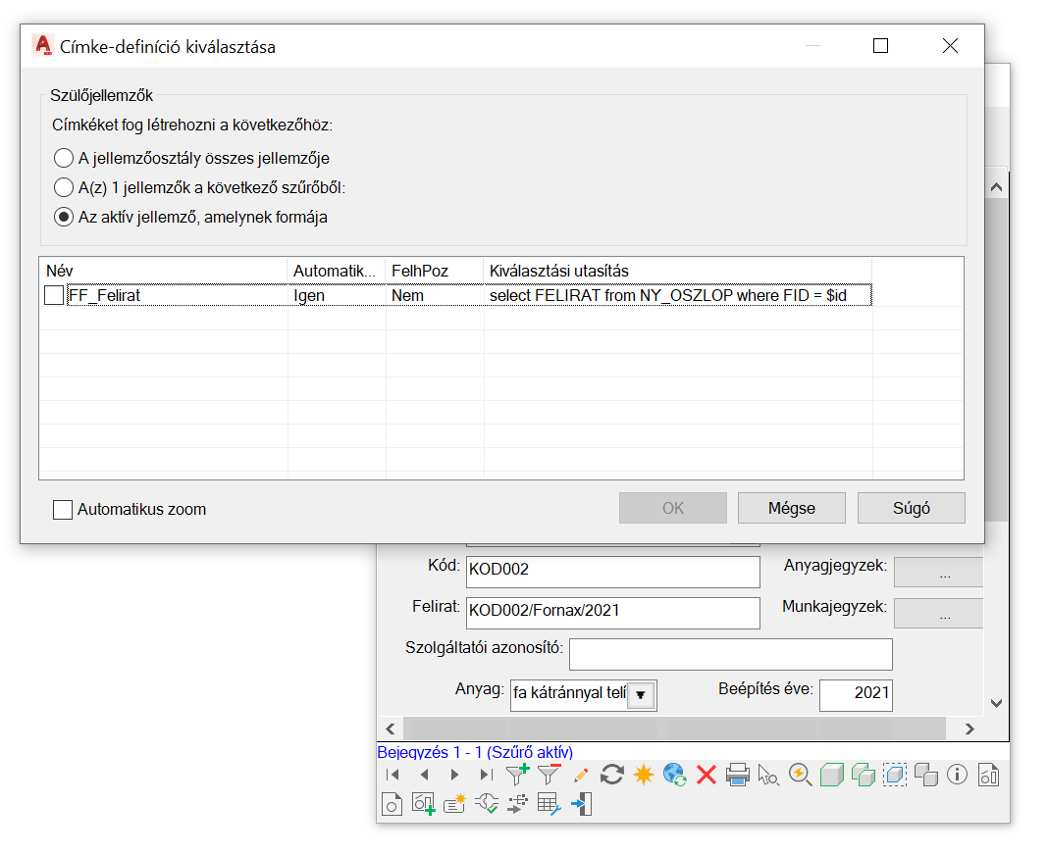Select 'A jellemzőosztály összes jellemzője' radio option
This screenshot has height=854, width=1047.
pyautogui.click(x=64, y=158)
